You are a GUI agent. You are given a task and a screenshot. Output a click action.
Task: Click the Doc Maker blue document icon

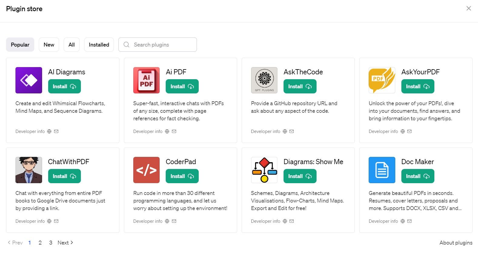382,170
